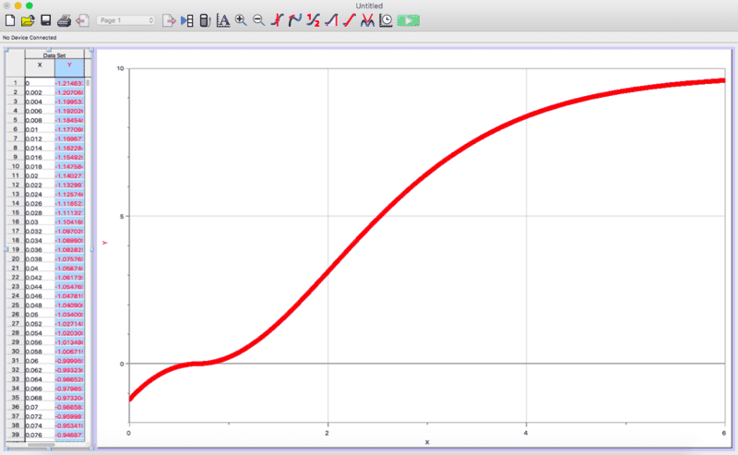738x455 pixels.
Task: Activate the Examine tool
Action: [x=278, y=19]
